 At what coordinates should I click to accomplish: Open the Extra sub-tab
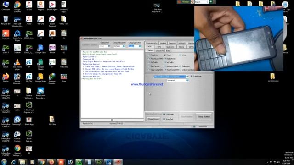tap(168, 51)
